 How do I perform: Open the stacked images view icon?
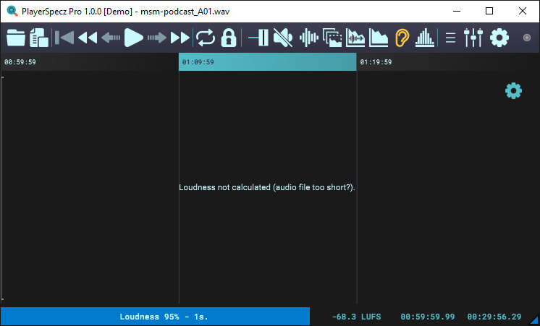pos(332,38)
